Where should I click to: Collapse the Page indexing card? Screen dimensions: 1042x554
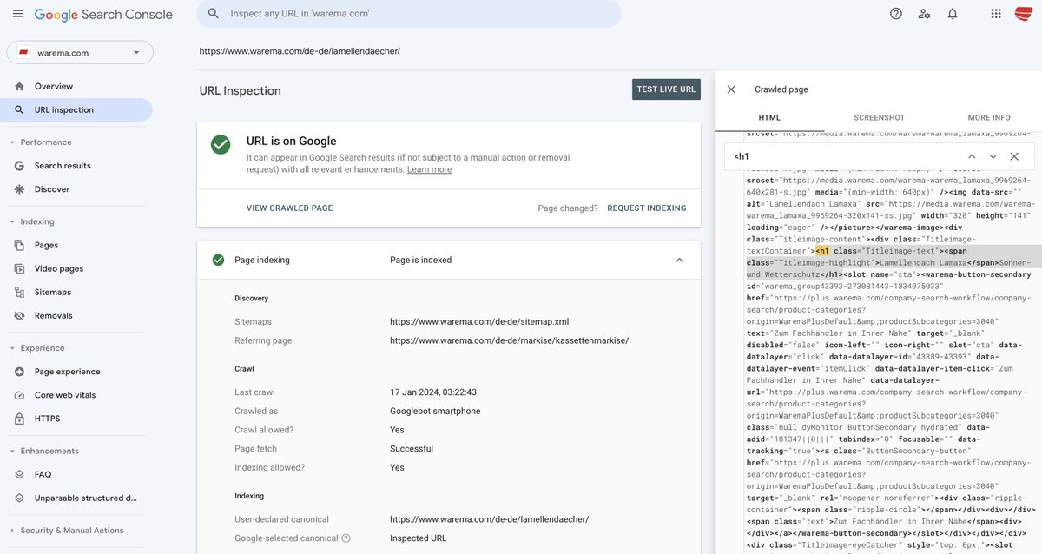click(679, 260)
